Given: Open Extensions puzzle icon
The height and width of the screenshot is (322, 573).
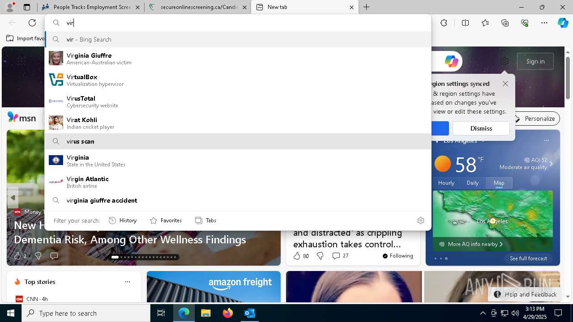Looking at the screenshot, I should pyautogui.click(x=444, y=23).
